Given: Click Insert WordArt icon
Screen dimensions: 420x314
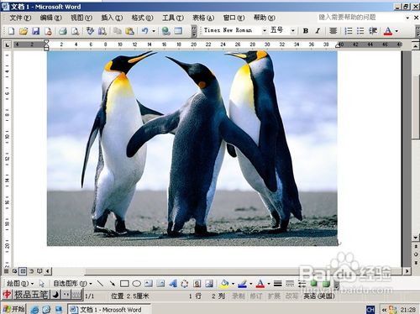Looking at the screenshot, I should tap(173, 284).
